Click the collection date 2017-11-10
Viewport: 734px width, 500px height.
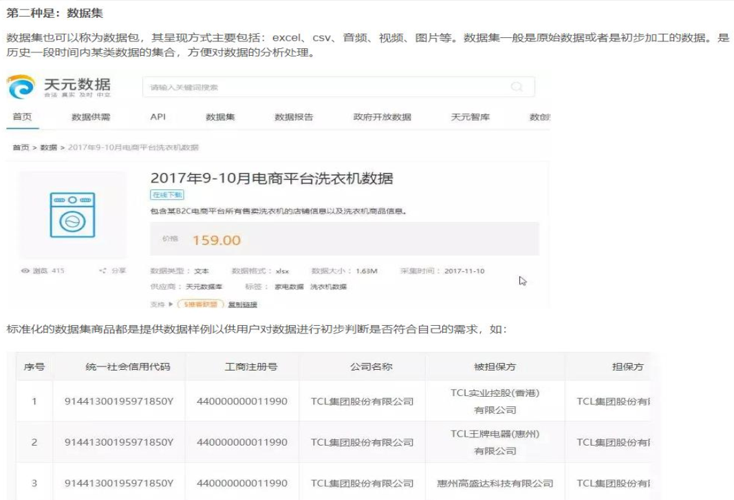[x=464, y=271]
